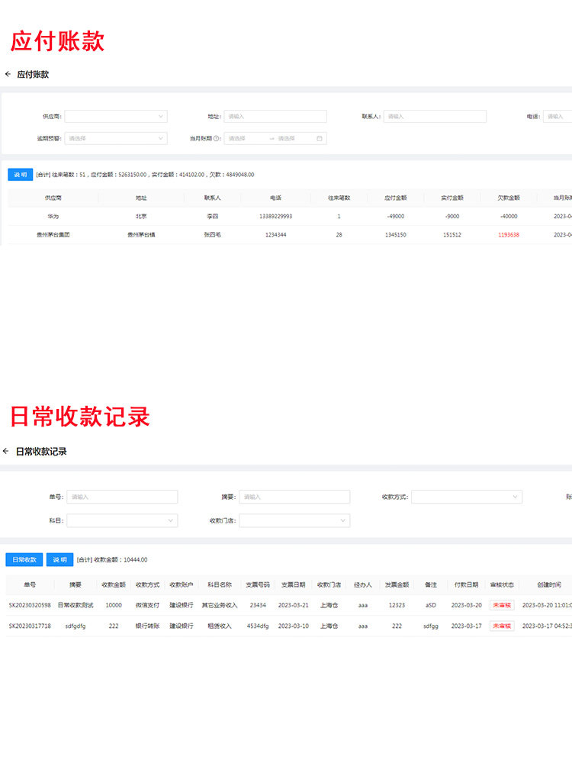Click the help question-mark icon next to 当月账期
Viewport: 572px width, 763px height.
217,139
